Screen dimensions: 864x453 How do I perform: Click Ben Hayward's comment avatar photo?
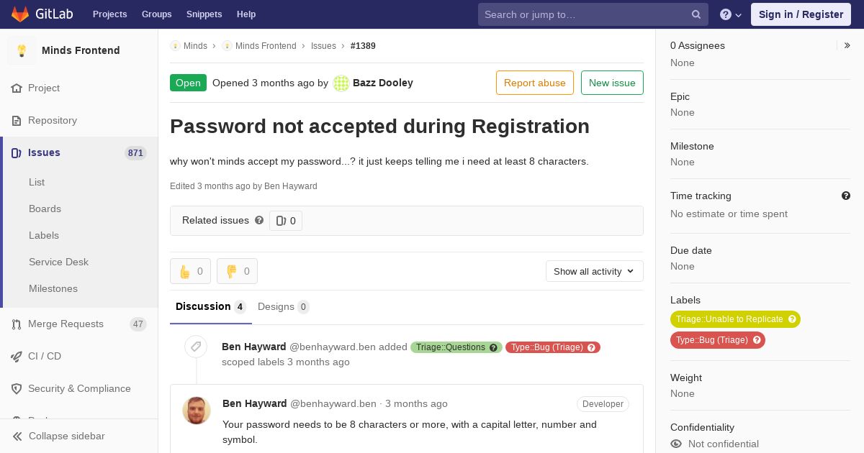(197, 411)
